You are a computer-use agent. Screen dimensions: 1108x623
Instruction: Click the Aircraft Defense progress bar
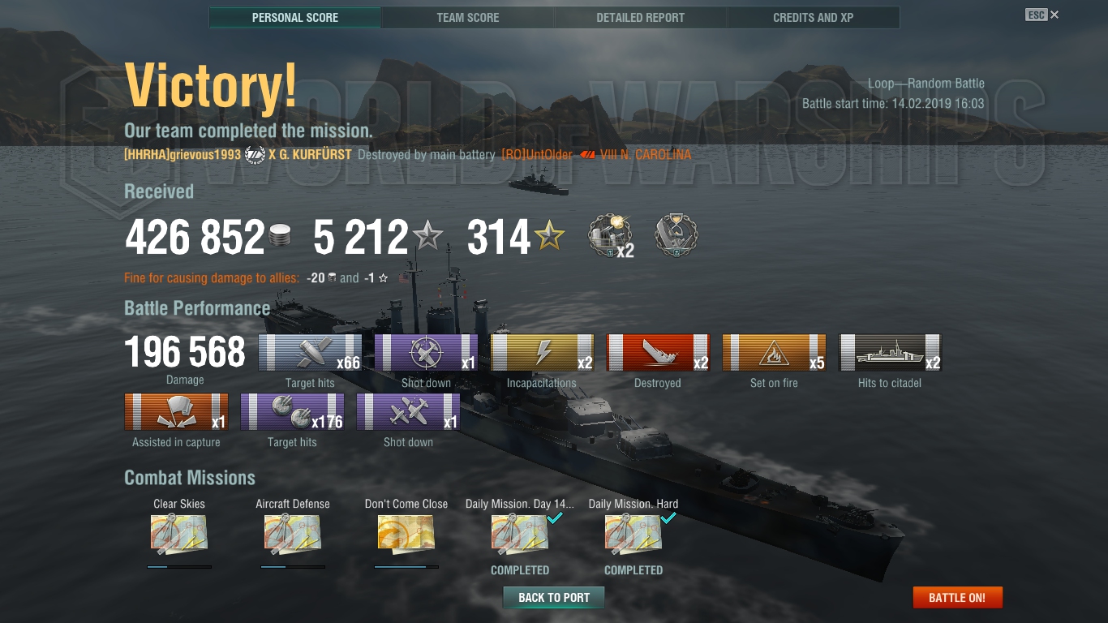coord(293,567)
